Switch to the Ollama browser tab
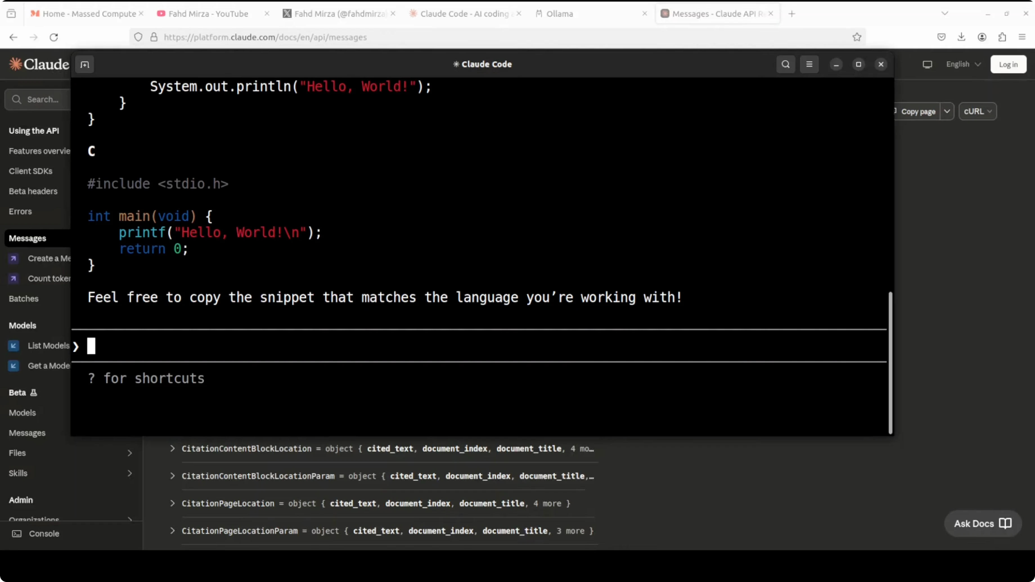 [x=559, y=14]
